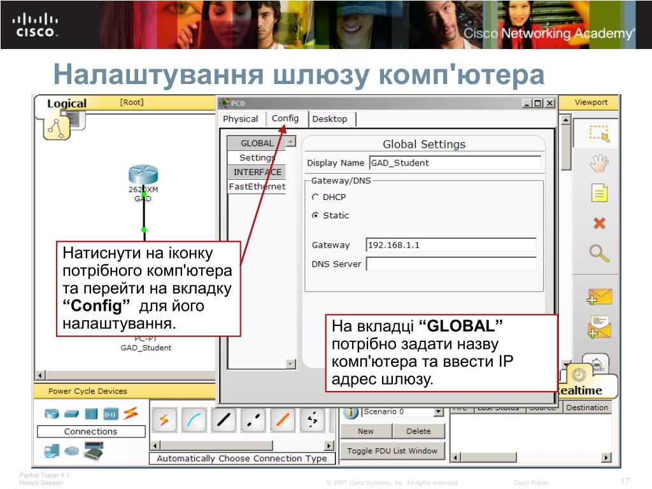Select the Static radio button
Image resolution: width=652 pixels, height=489 pixels.
pyautogui.click(x=315, y=215)
